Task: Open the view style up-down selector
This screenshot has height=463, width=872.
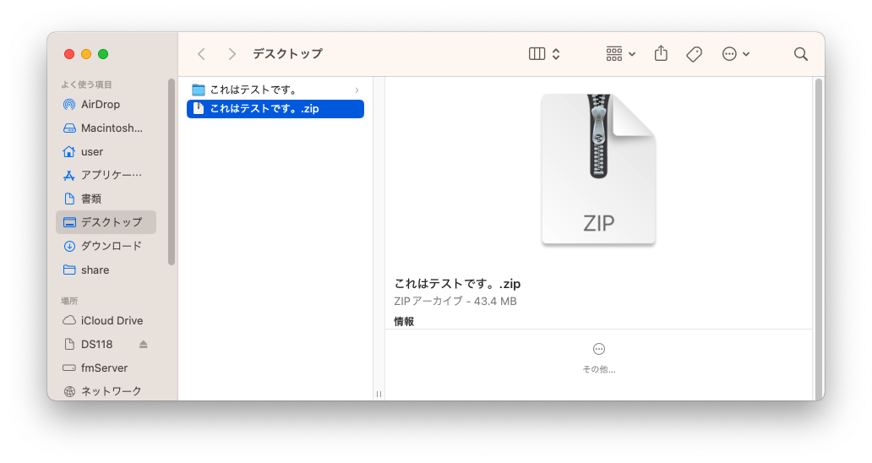Action: 556,54
